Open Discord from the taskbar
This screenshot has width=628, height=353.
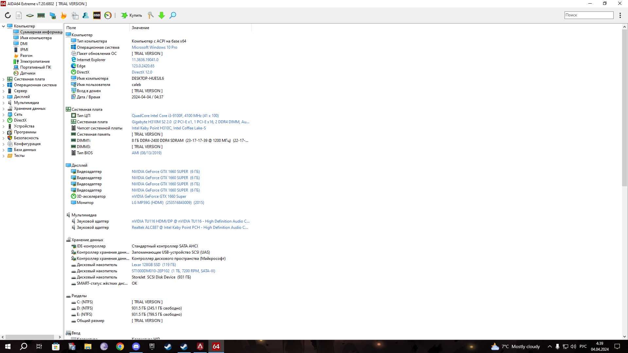pos(136,346)
